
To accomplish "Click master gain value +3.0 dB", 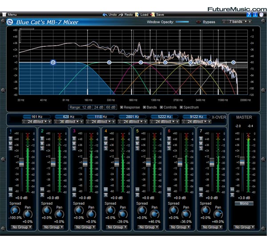I will click(244, 198).
